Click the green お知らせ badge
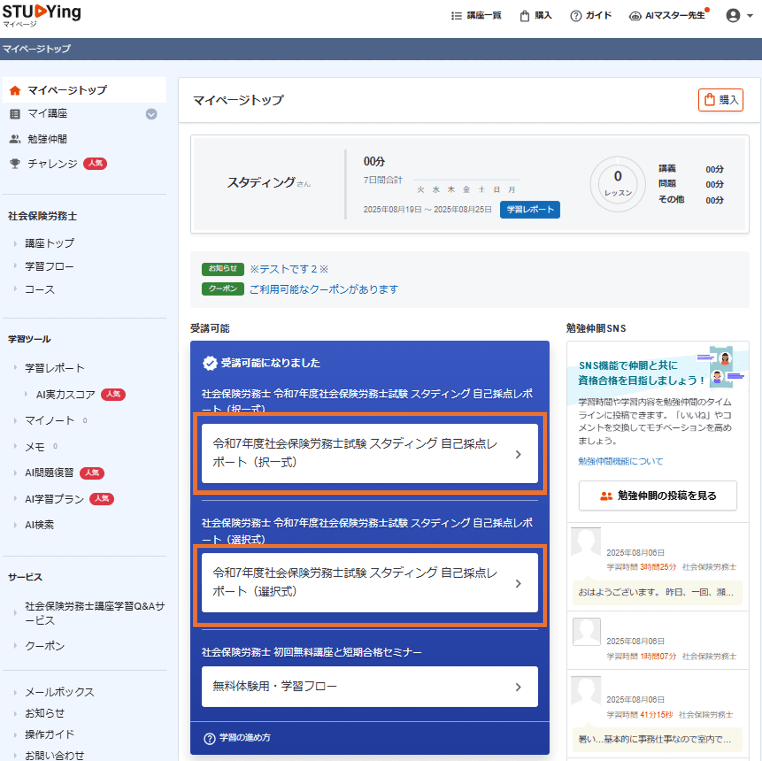 point(223,269)
